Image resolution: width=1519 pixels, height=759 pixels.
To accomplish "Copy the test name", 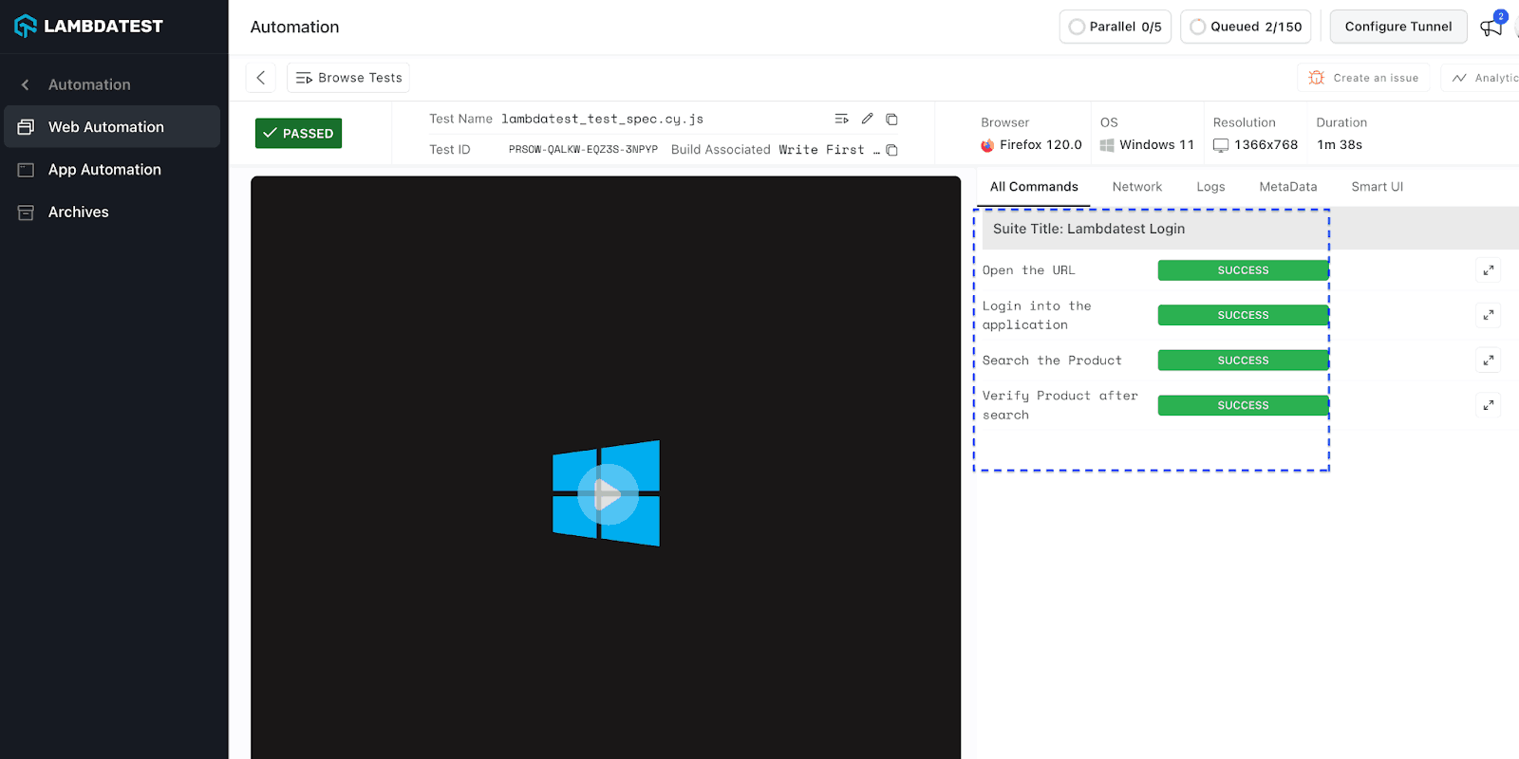I will tap(891, 119).
